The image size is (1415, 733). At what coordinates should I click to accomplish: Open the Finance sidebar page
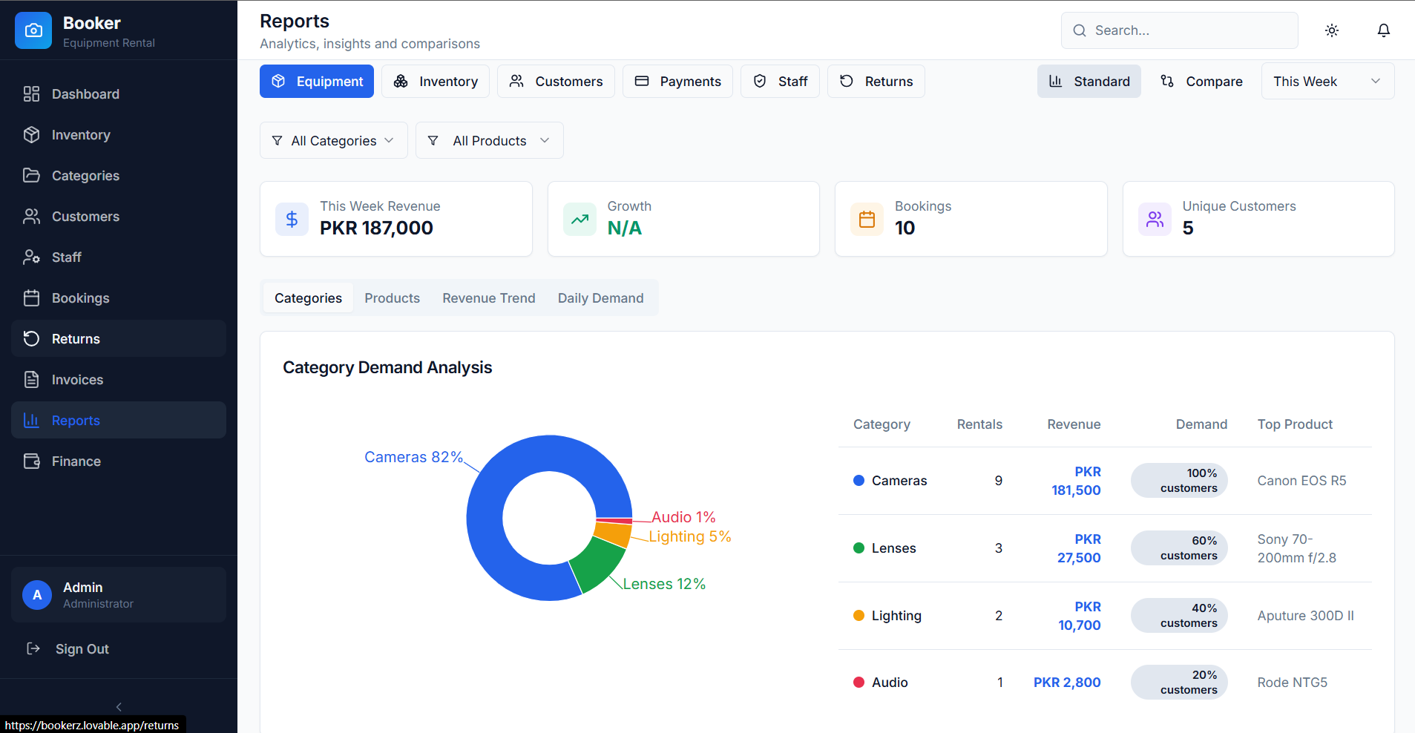point(119,461)
